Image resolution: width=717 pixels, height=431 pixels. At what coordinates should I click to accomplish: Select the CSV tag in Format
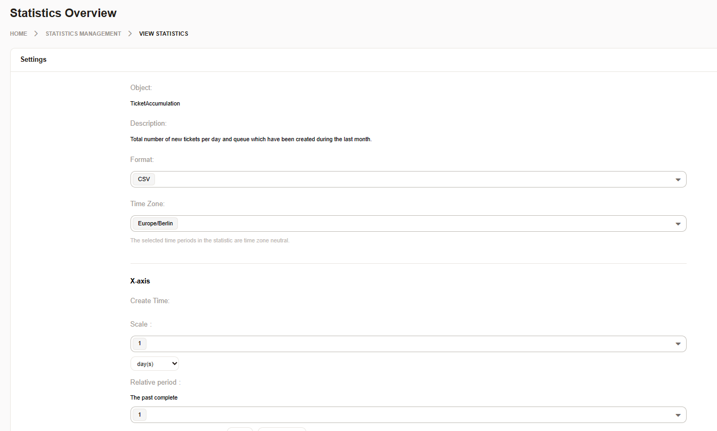pyautogui.click(x=144, y=180)
